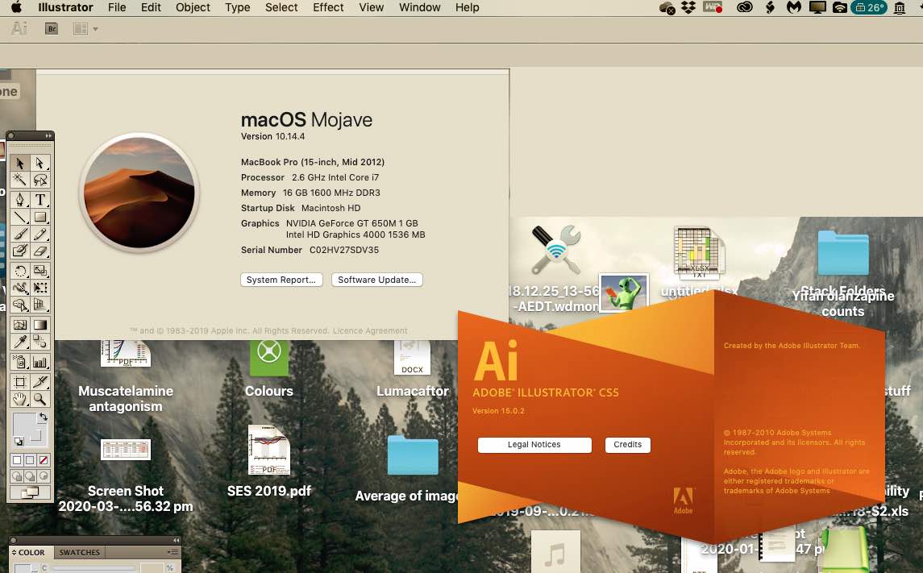Select the Gradient tool
Screen dimensions: 923x573
(40, 325)
